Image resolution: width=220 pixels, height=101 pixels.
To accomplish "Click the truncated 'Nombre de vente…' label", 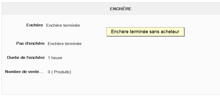I will pos(24,72).
